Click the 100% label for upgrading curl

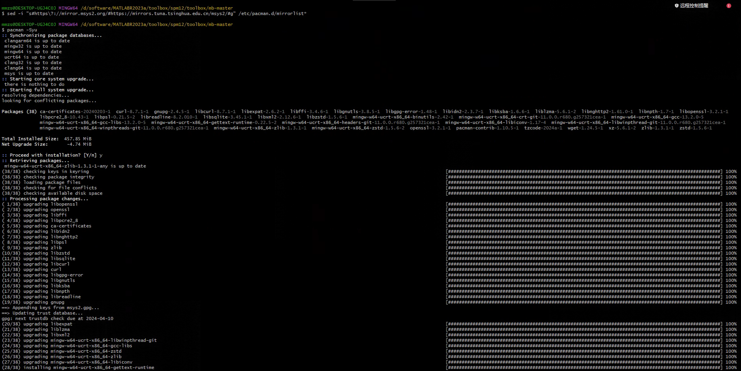point(731,270)
